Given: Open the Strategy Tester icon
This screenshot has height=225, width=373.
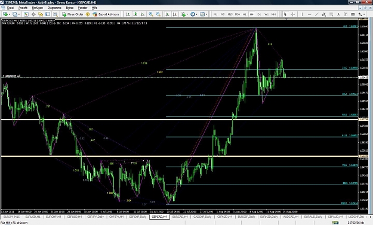Looking at the screenshot, I should pyautogui.click(x=55, y=14).
